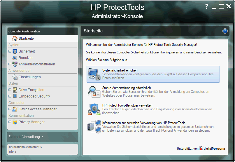Select Startseite in the sidebar
Screen dimensions: 235x162
point(43,39)
